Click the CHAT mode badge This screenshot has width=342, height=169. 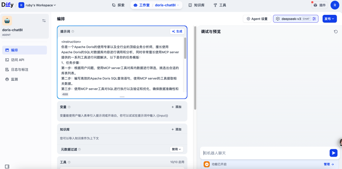click(306, 19)
